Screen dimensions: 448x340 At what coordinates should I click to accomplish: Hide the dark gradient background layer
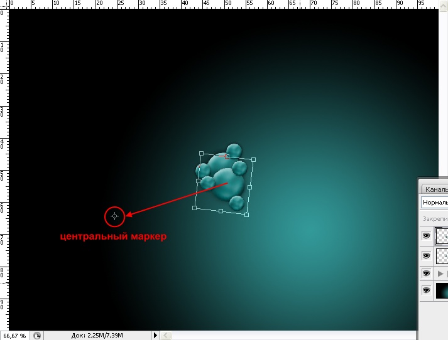pyautogui.click(x=426, y=290)
